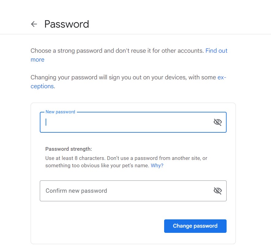Click the Password page title
Viewport: 271px width, 250px height.
(x=67, y=24)
